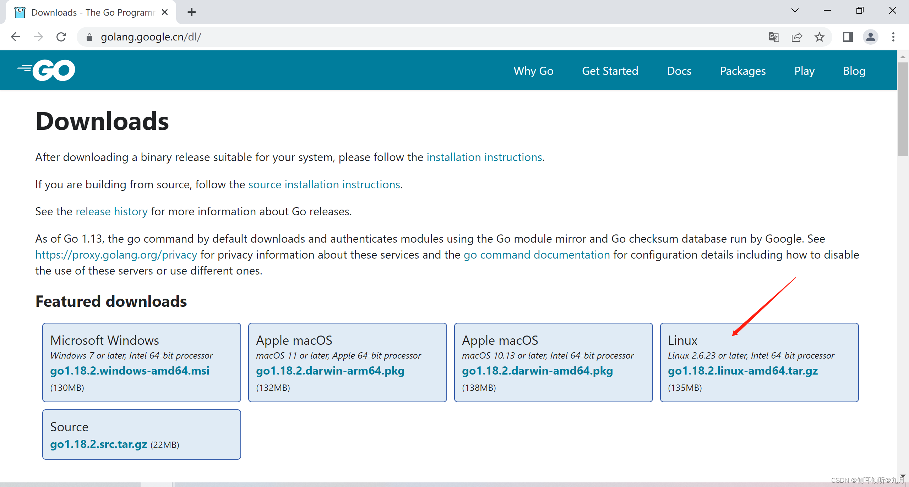Viewport: 909px width, 487px height.
Task: Select the Downloads - The Go Programming tab
Action: point(92,12)
